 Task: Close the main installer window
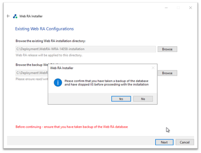[x=190, y=8]
